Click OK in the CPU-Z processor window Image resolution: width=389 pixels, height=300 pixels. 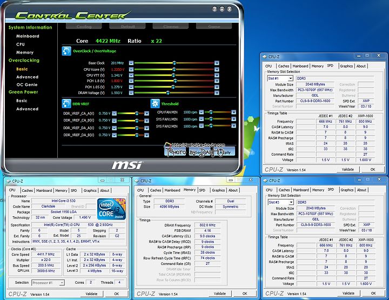(116, 294)
